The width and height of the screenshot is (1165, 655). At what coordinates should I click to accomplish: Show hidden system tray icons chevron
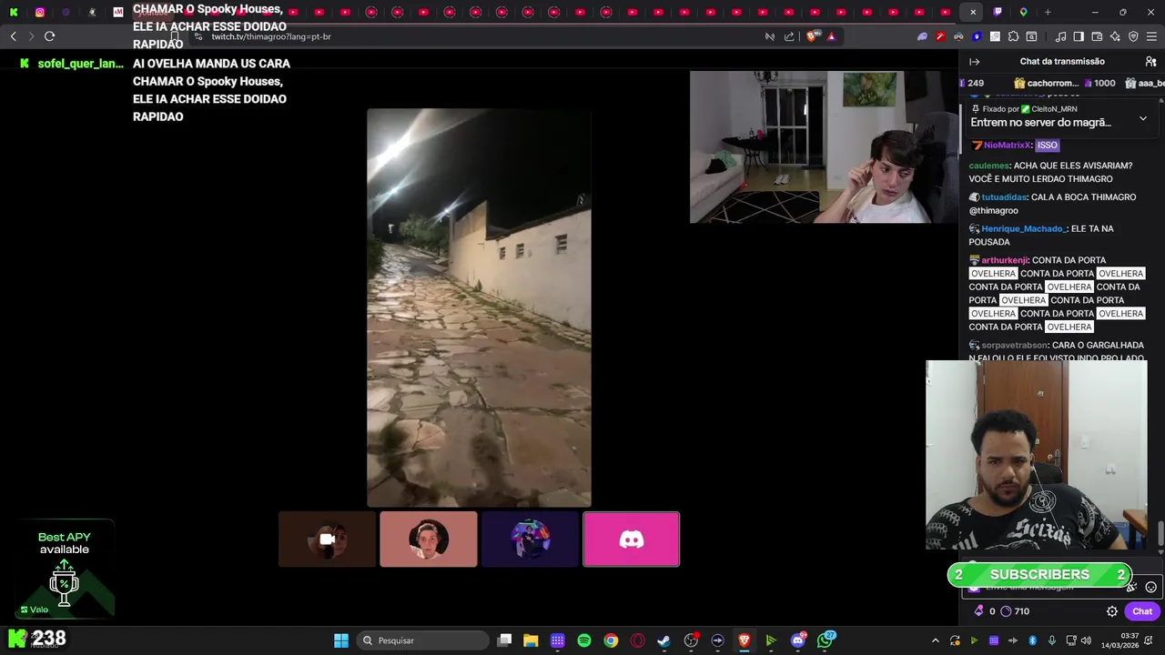[x=935, y=640]
